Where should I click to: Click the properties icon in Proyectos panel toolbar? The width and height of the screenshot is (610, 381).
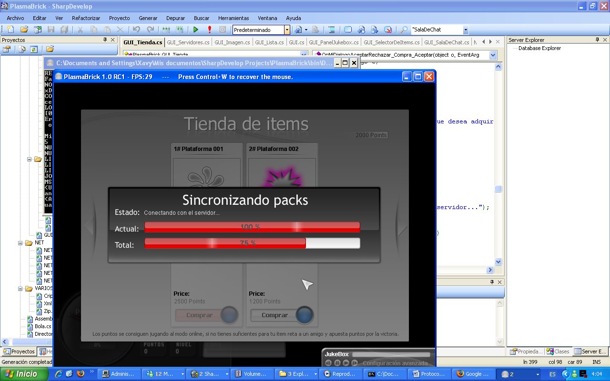pyautogui.click(x=7, y=49)
